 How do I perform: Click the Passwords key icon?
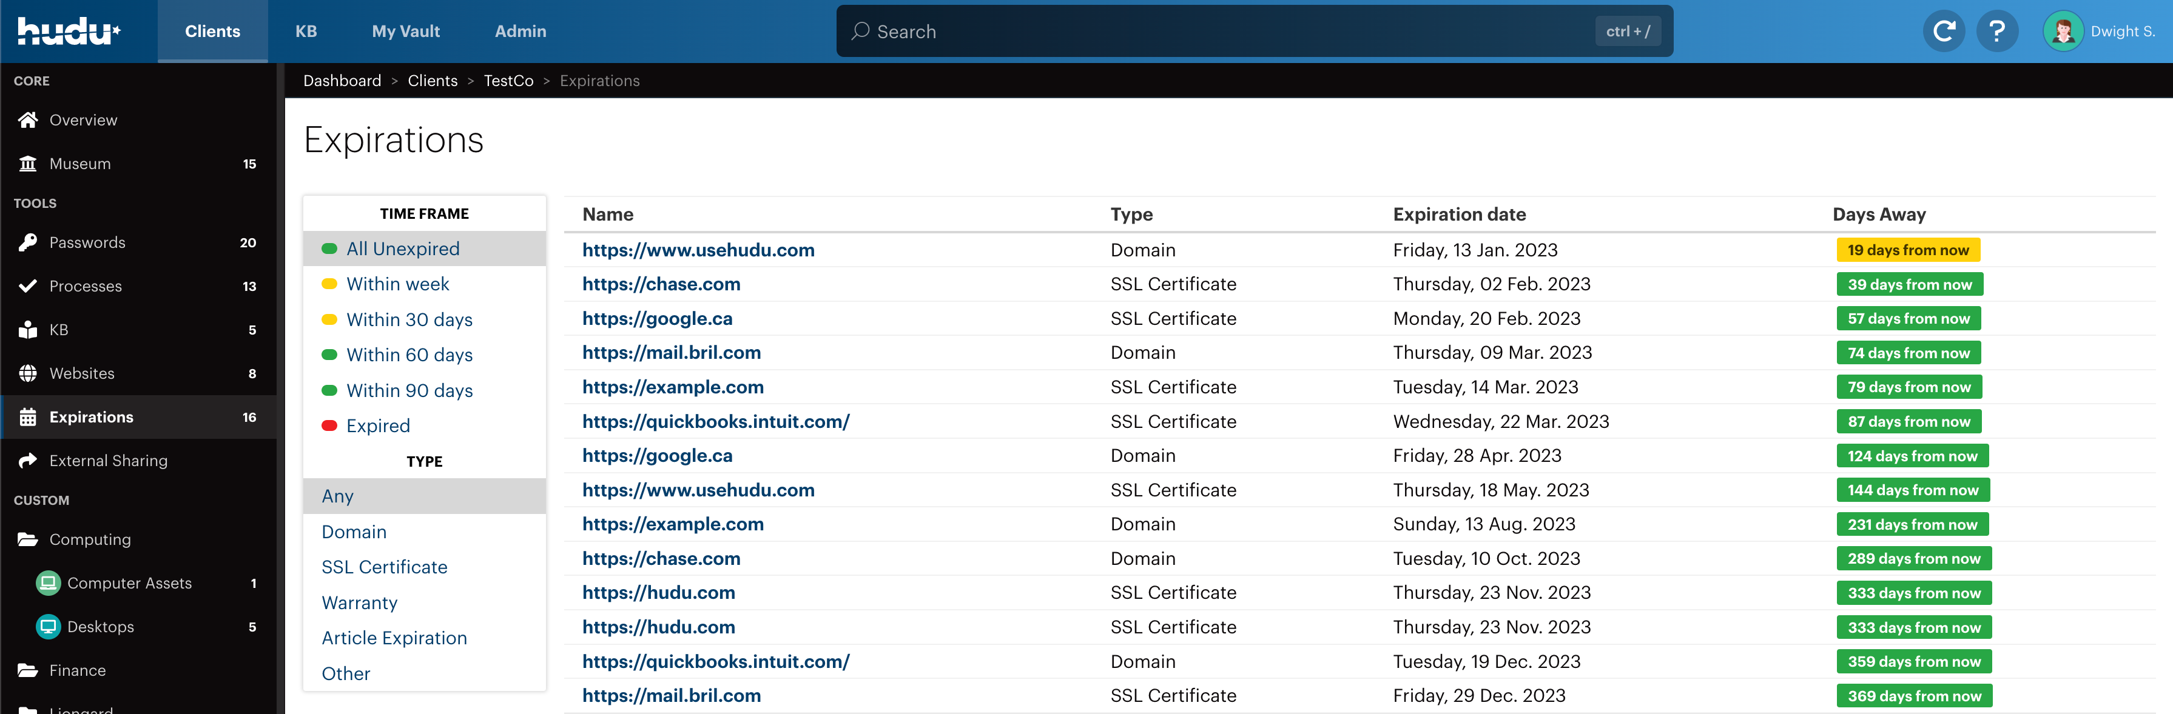(x=28, y=243)
